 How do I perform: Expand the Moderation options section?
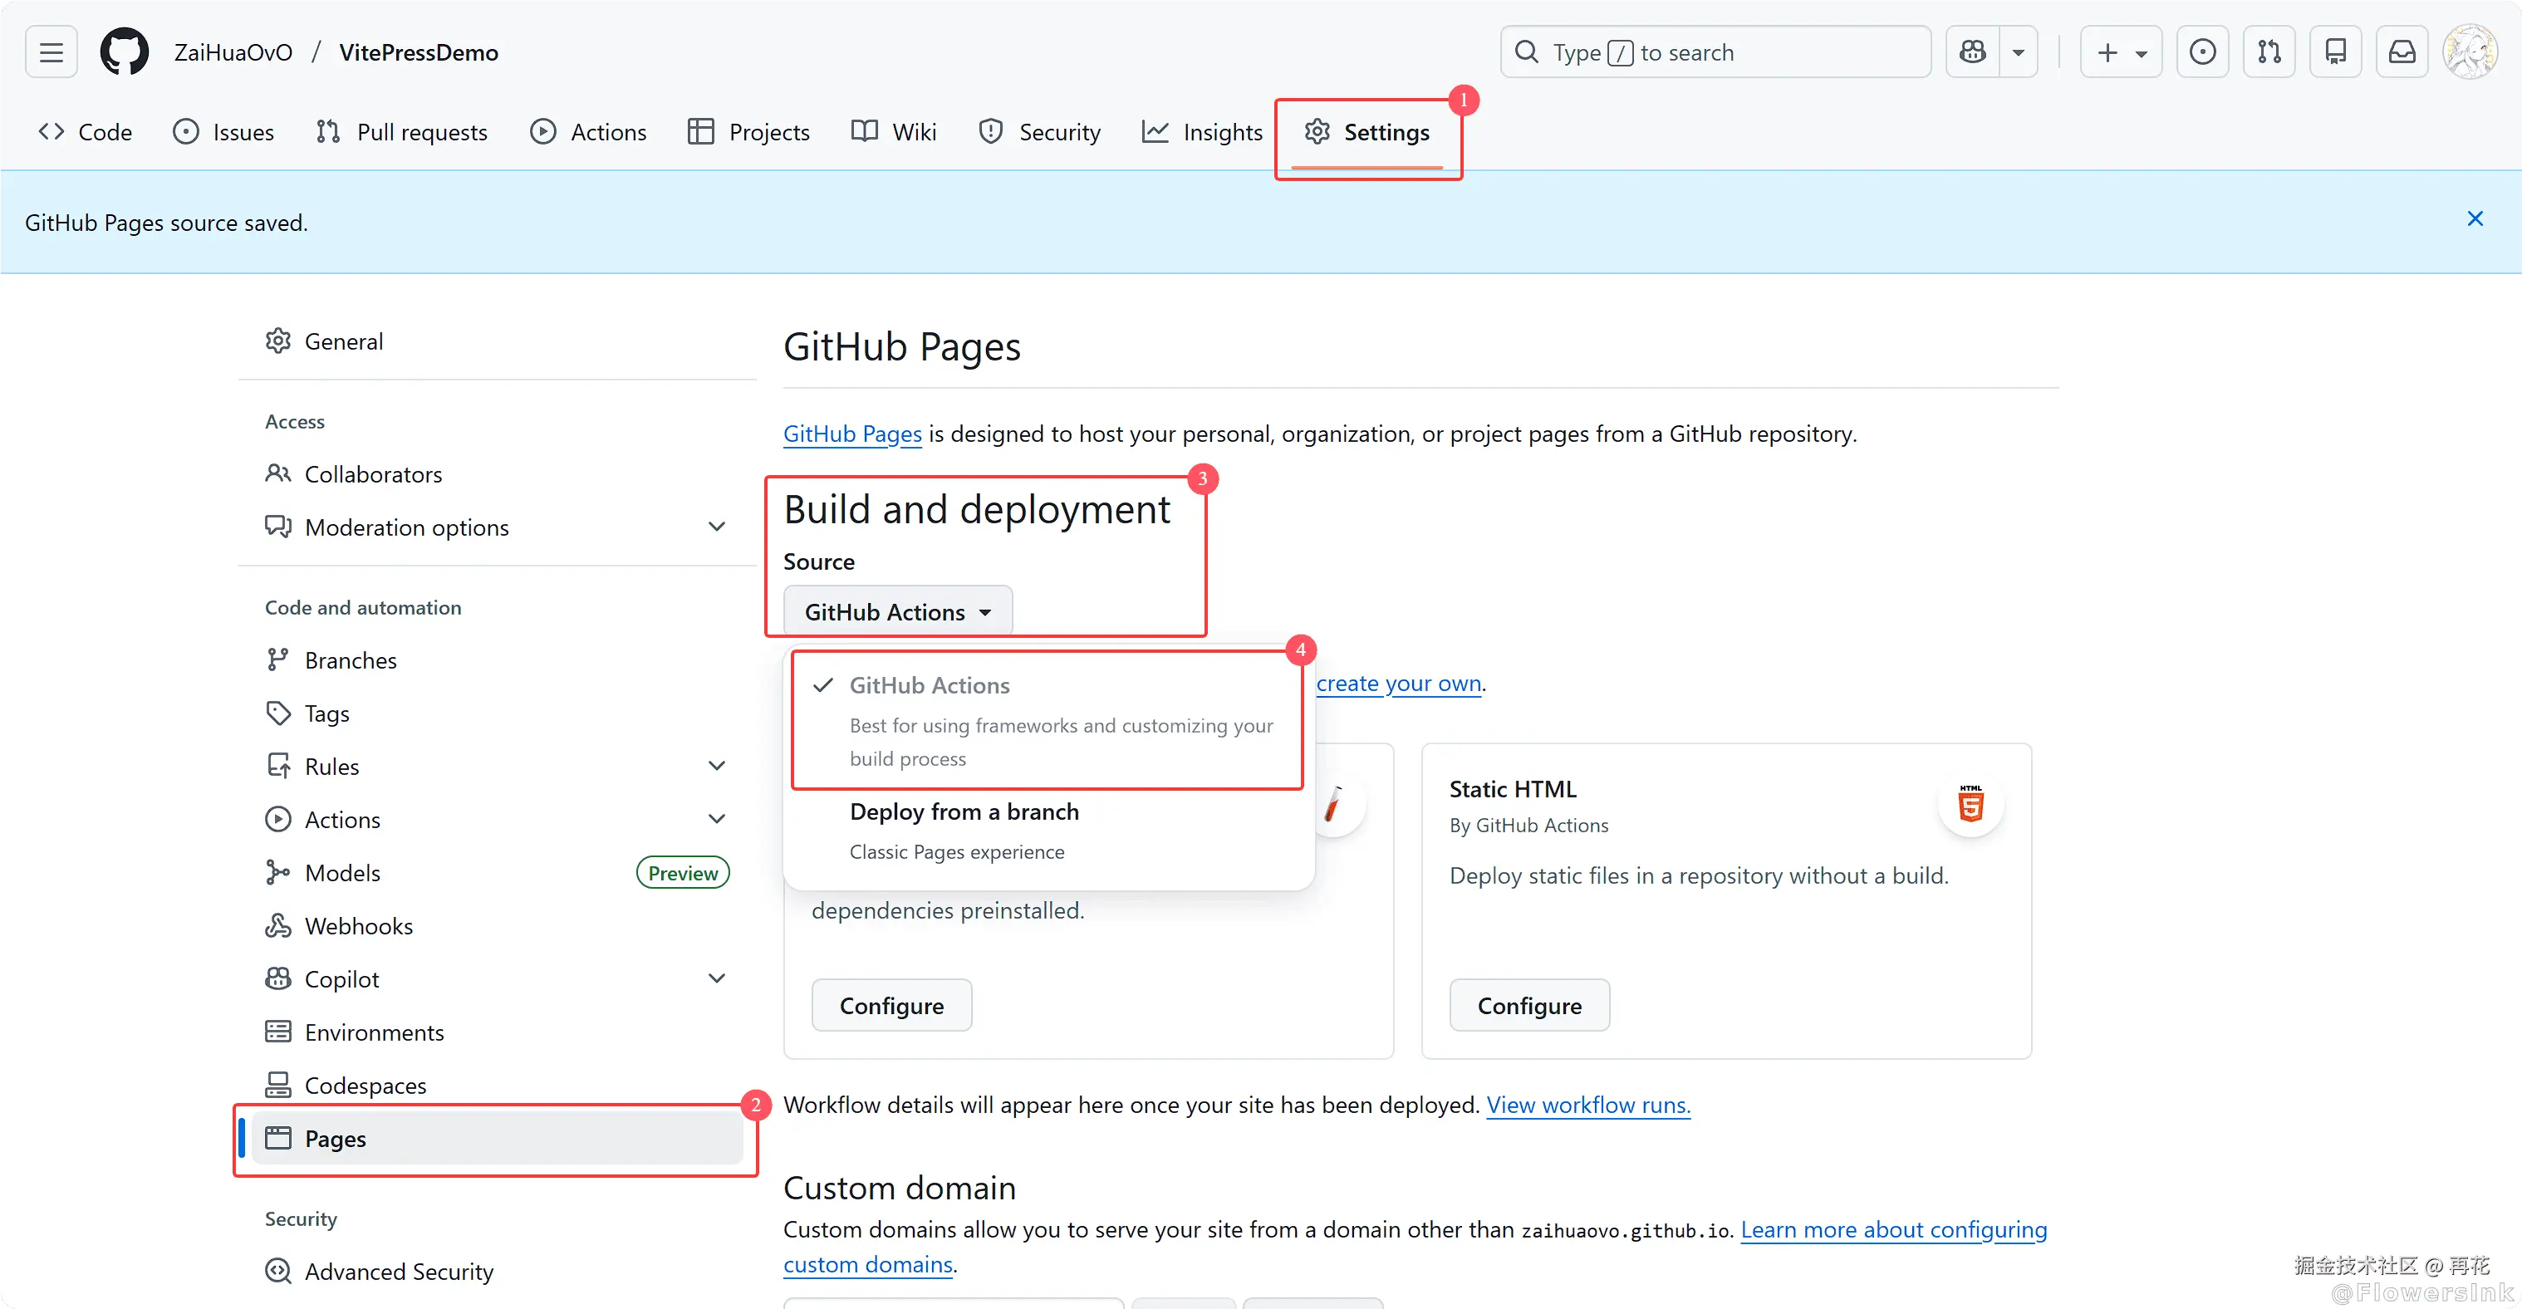coord(716,527)
